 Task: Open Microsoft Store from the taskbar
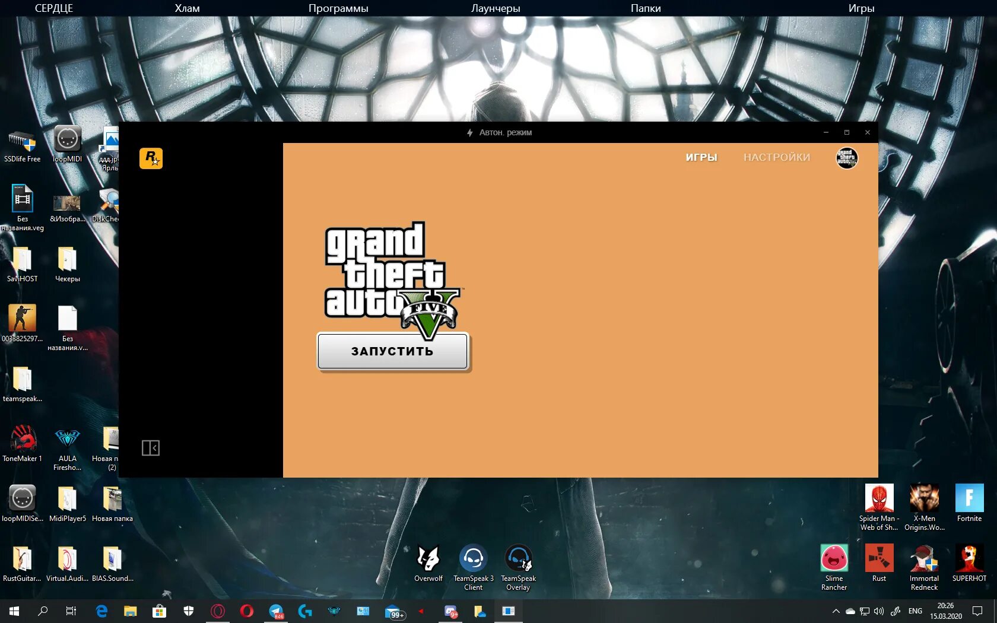159,611
